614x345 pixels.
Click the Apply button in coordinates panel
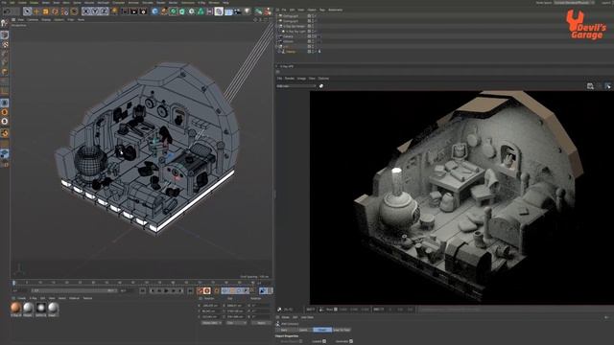pyautogui.click(x=260, y=323)
